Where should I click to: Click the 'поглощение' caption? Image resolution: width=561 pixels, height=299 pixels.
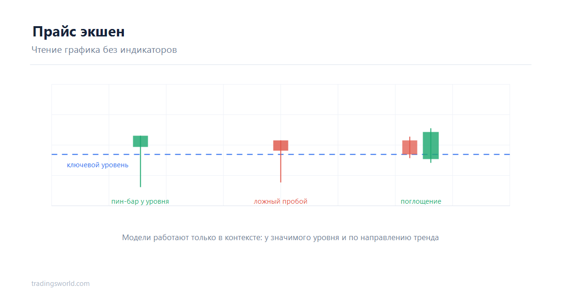[x=421, y=201]
